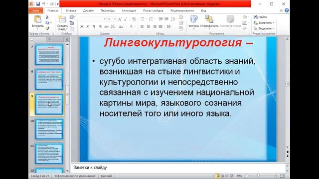
Task: Open the font size dropdown
Action: click(x=115, y=19)
